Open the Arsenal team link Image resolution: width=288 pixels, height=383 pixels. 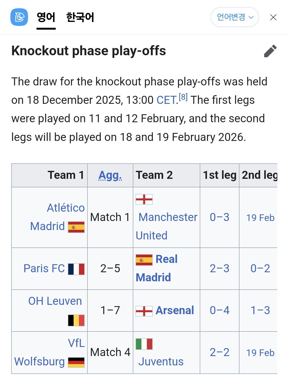pos(175,310)
